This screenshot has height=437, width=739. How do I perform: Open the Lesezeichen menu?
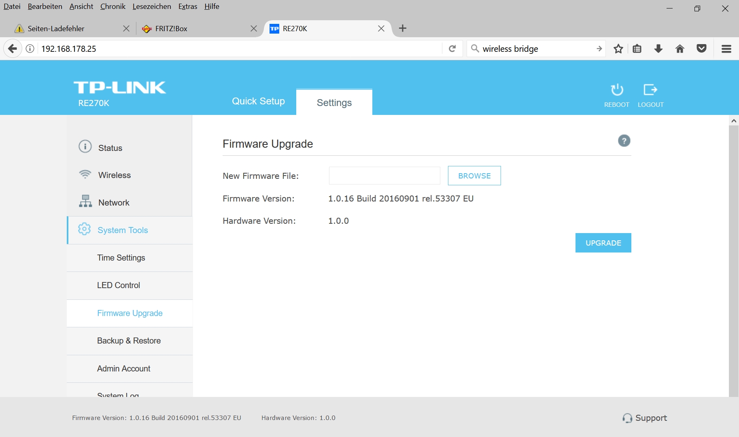click(x=152, y=6)
